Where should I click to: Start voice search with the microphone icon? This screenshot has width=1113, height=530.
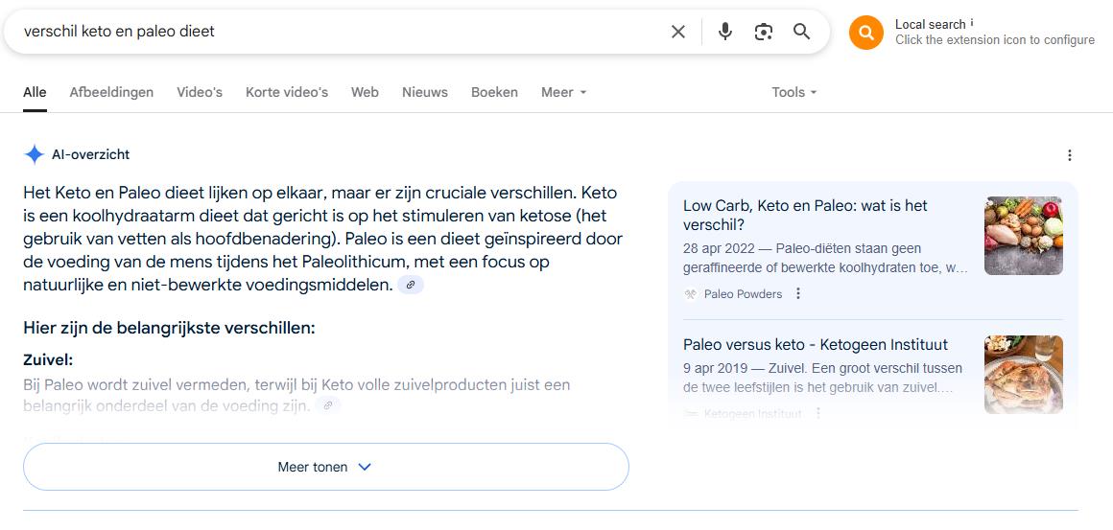point(724,32)
